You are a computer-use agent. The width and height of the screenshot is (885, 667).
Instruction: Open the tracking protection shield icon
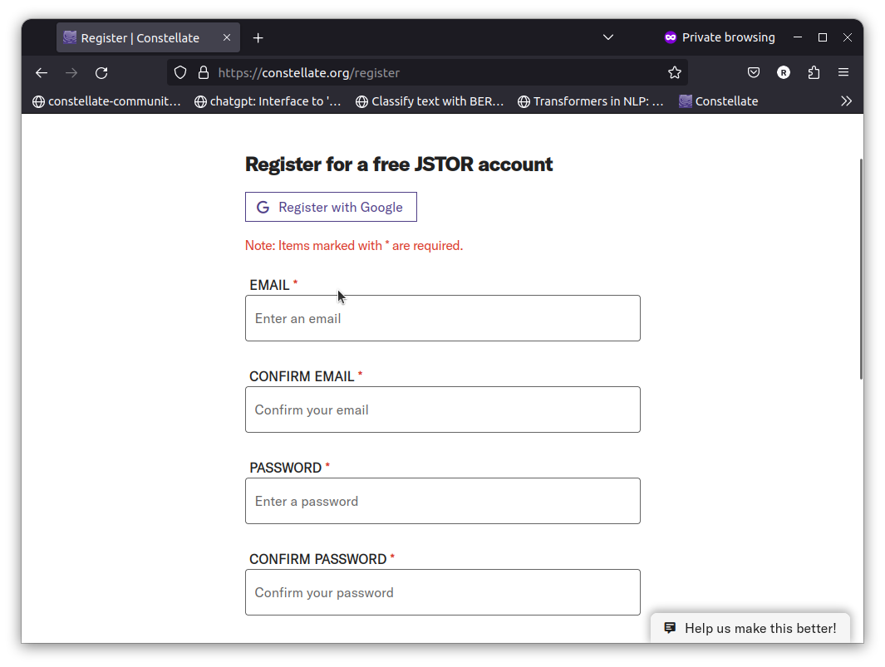(x=180, y=73)
